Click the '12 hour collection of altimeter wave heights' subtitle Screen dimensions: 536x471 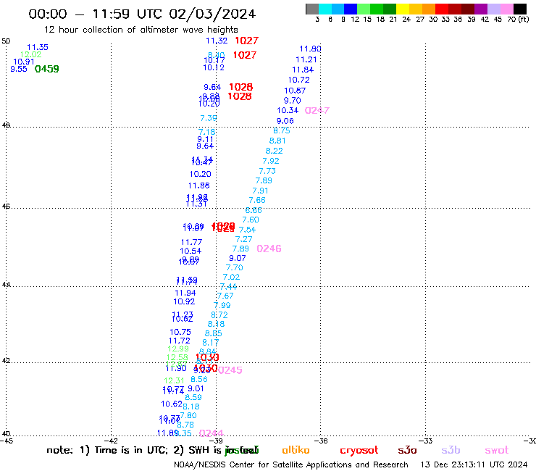point(141,30)
